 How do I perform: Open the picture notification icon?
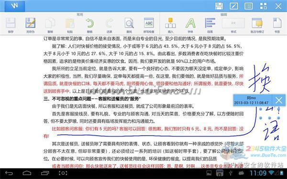[x=209, y=173]
